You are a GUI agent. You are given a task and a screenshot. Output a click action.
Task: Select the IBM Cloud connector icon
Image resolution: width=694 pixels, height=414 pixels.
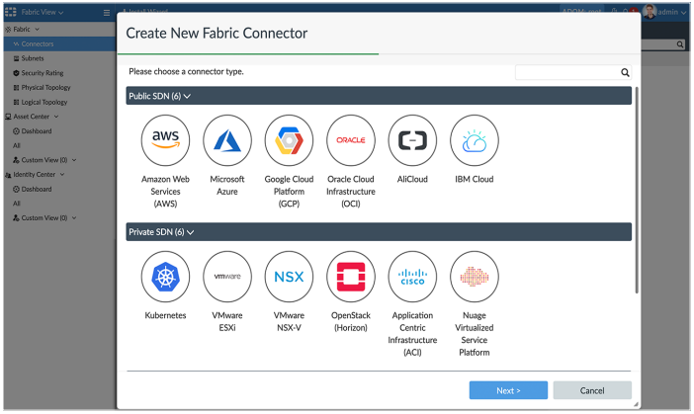(x=474, y=140)
